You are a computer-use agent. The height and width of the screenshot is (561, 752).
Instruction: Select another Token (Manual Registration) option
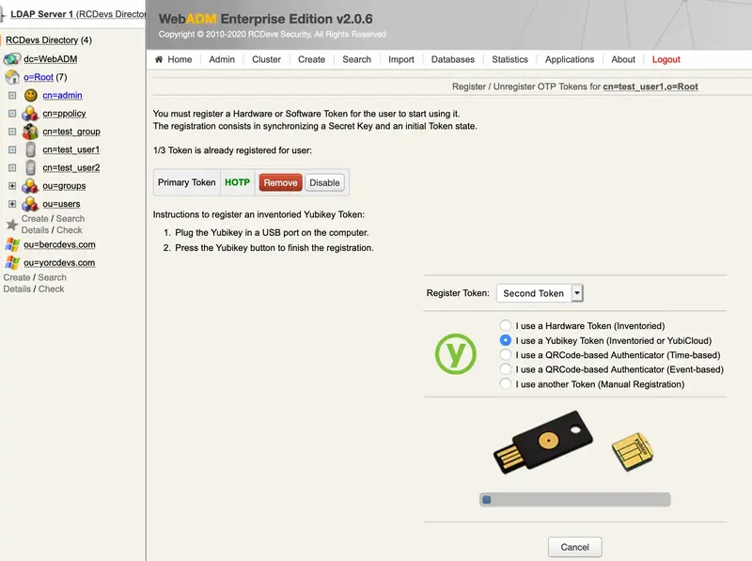click(x=505, y=384)
